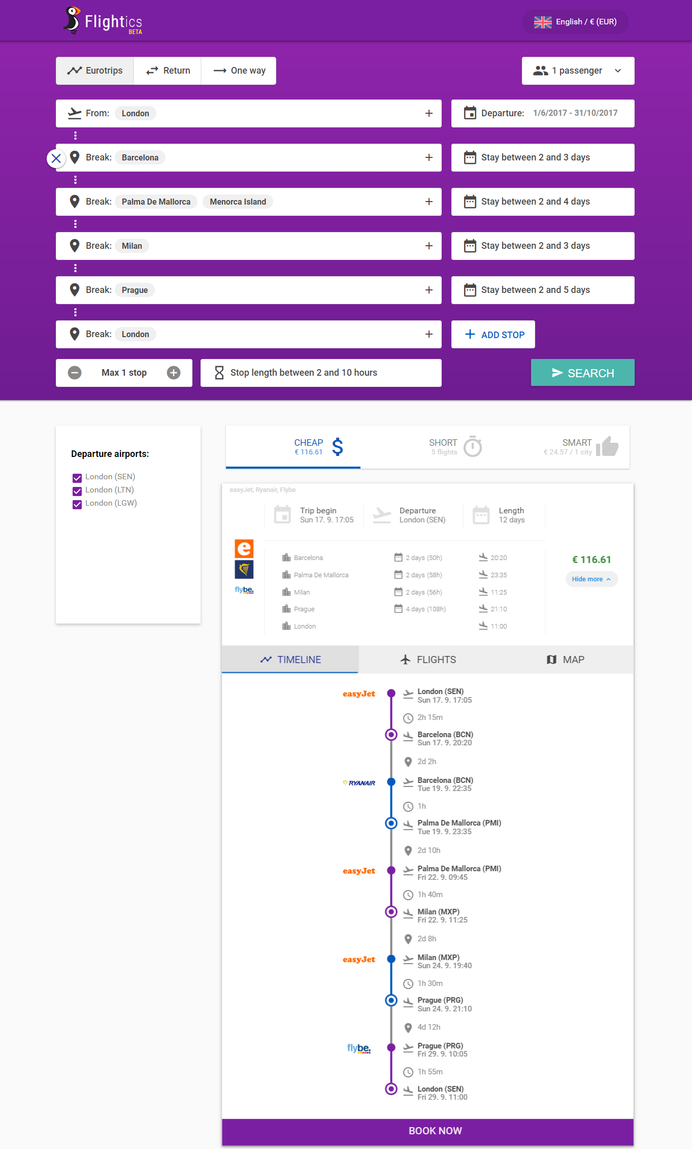The width and height of the screenshot is (692, 1149).
Task: Click the ADD STOP button
Action: point(493,335)
